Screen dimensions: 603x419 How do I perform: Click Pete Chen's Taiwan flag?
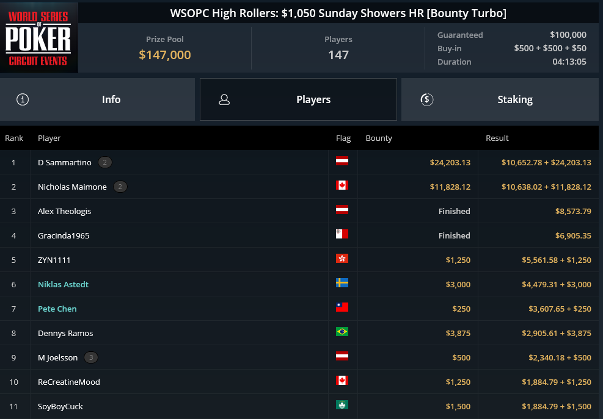pos(342,307)
